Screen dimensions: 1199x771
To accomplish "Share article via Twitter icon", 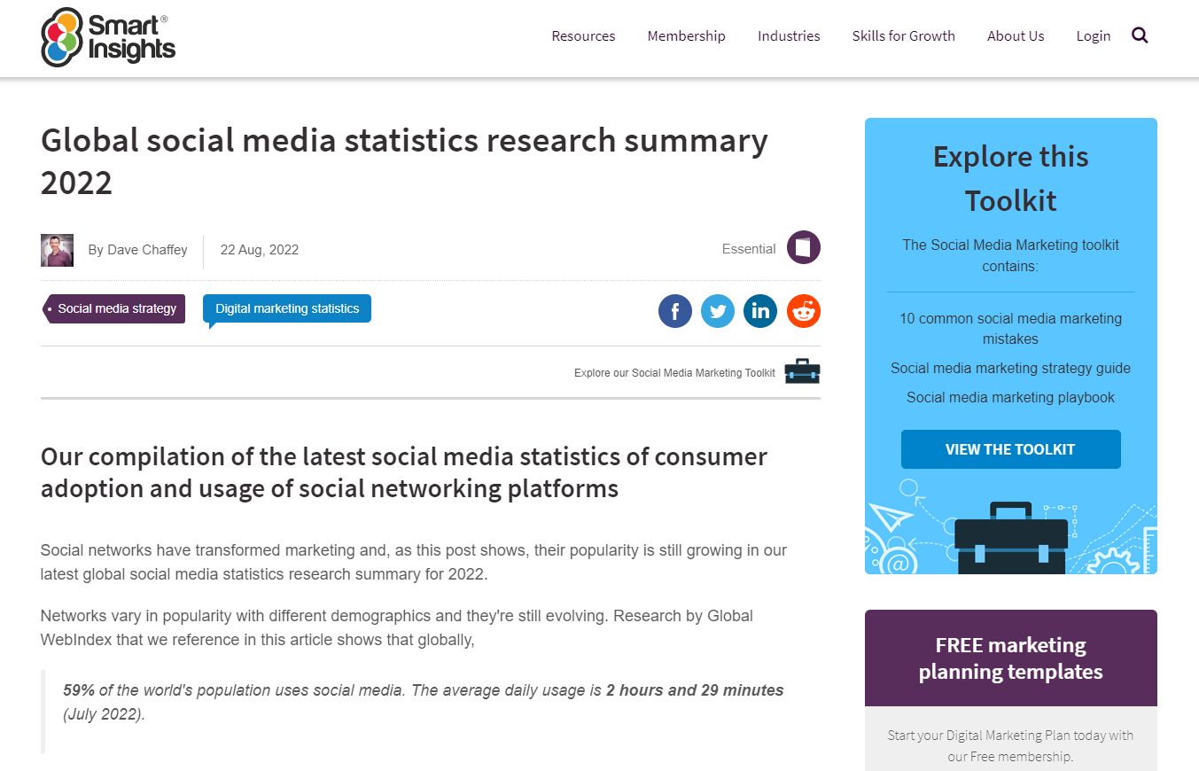I will 718,311.
